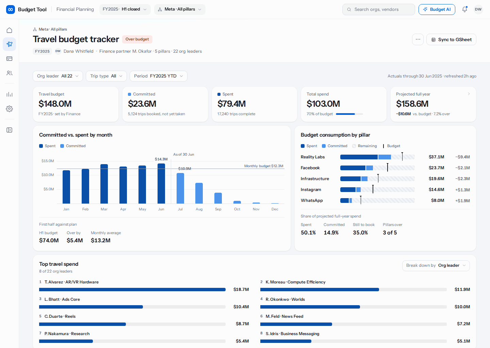Open the DW user avatar menu
The image size is (490, 348).
click(478, 10)
